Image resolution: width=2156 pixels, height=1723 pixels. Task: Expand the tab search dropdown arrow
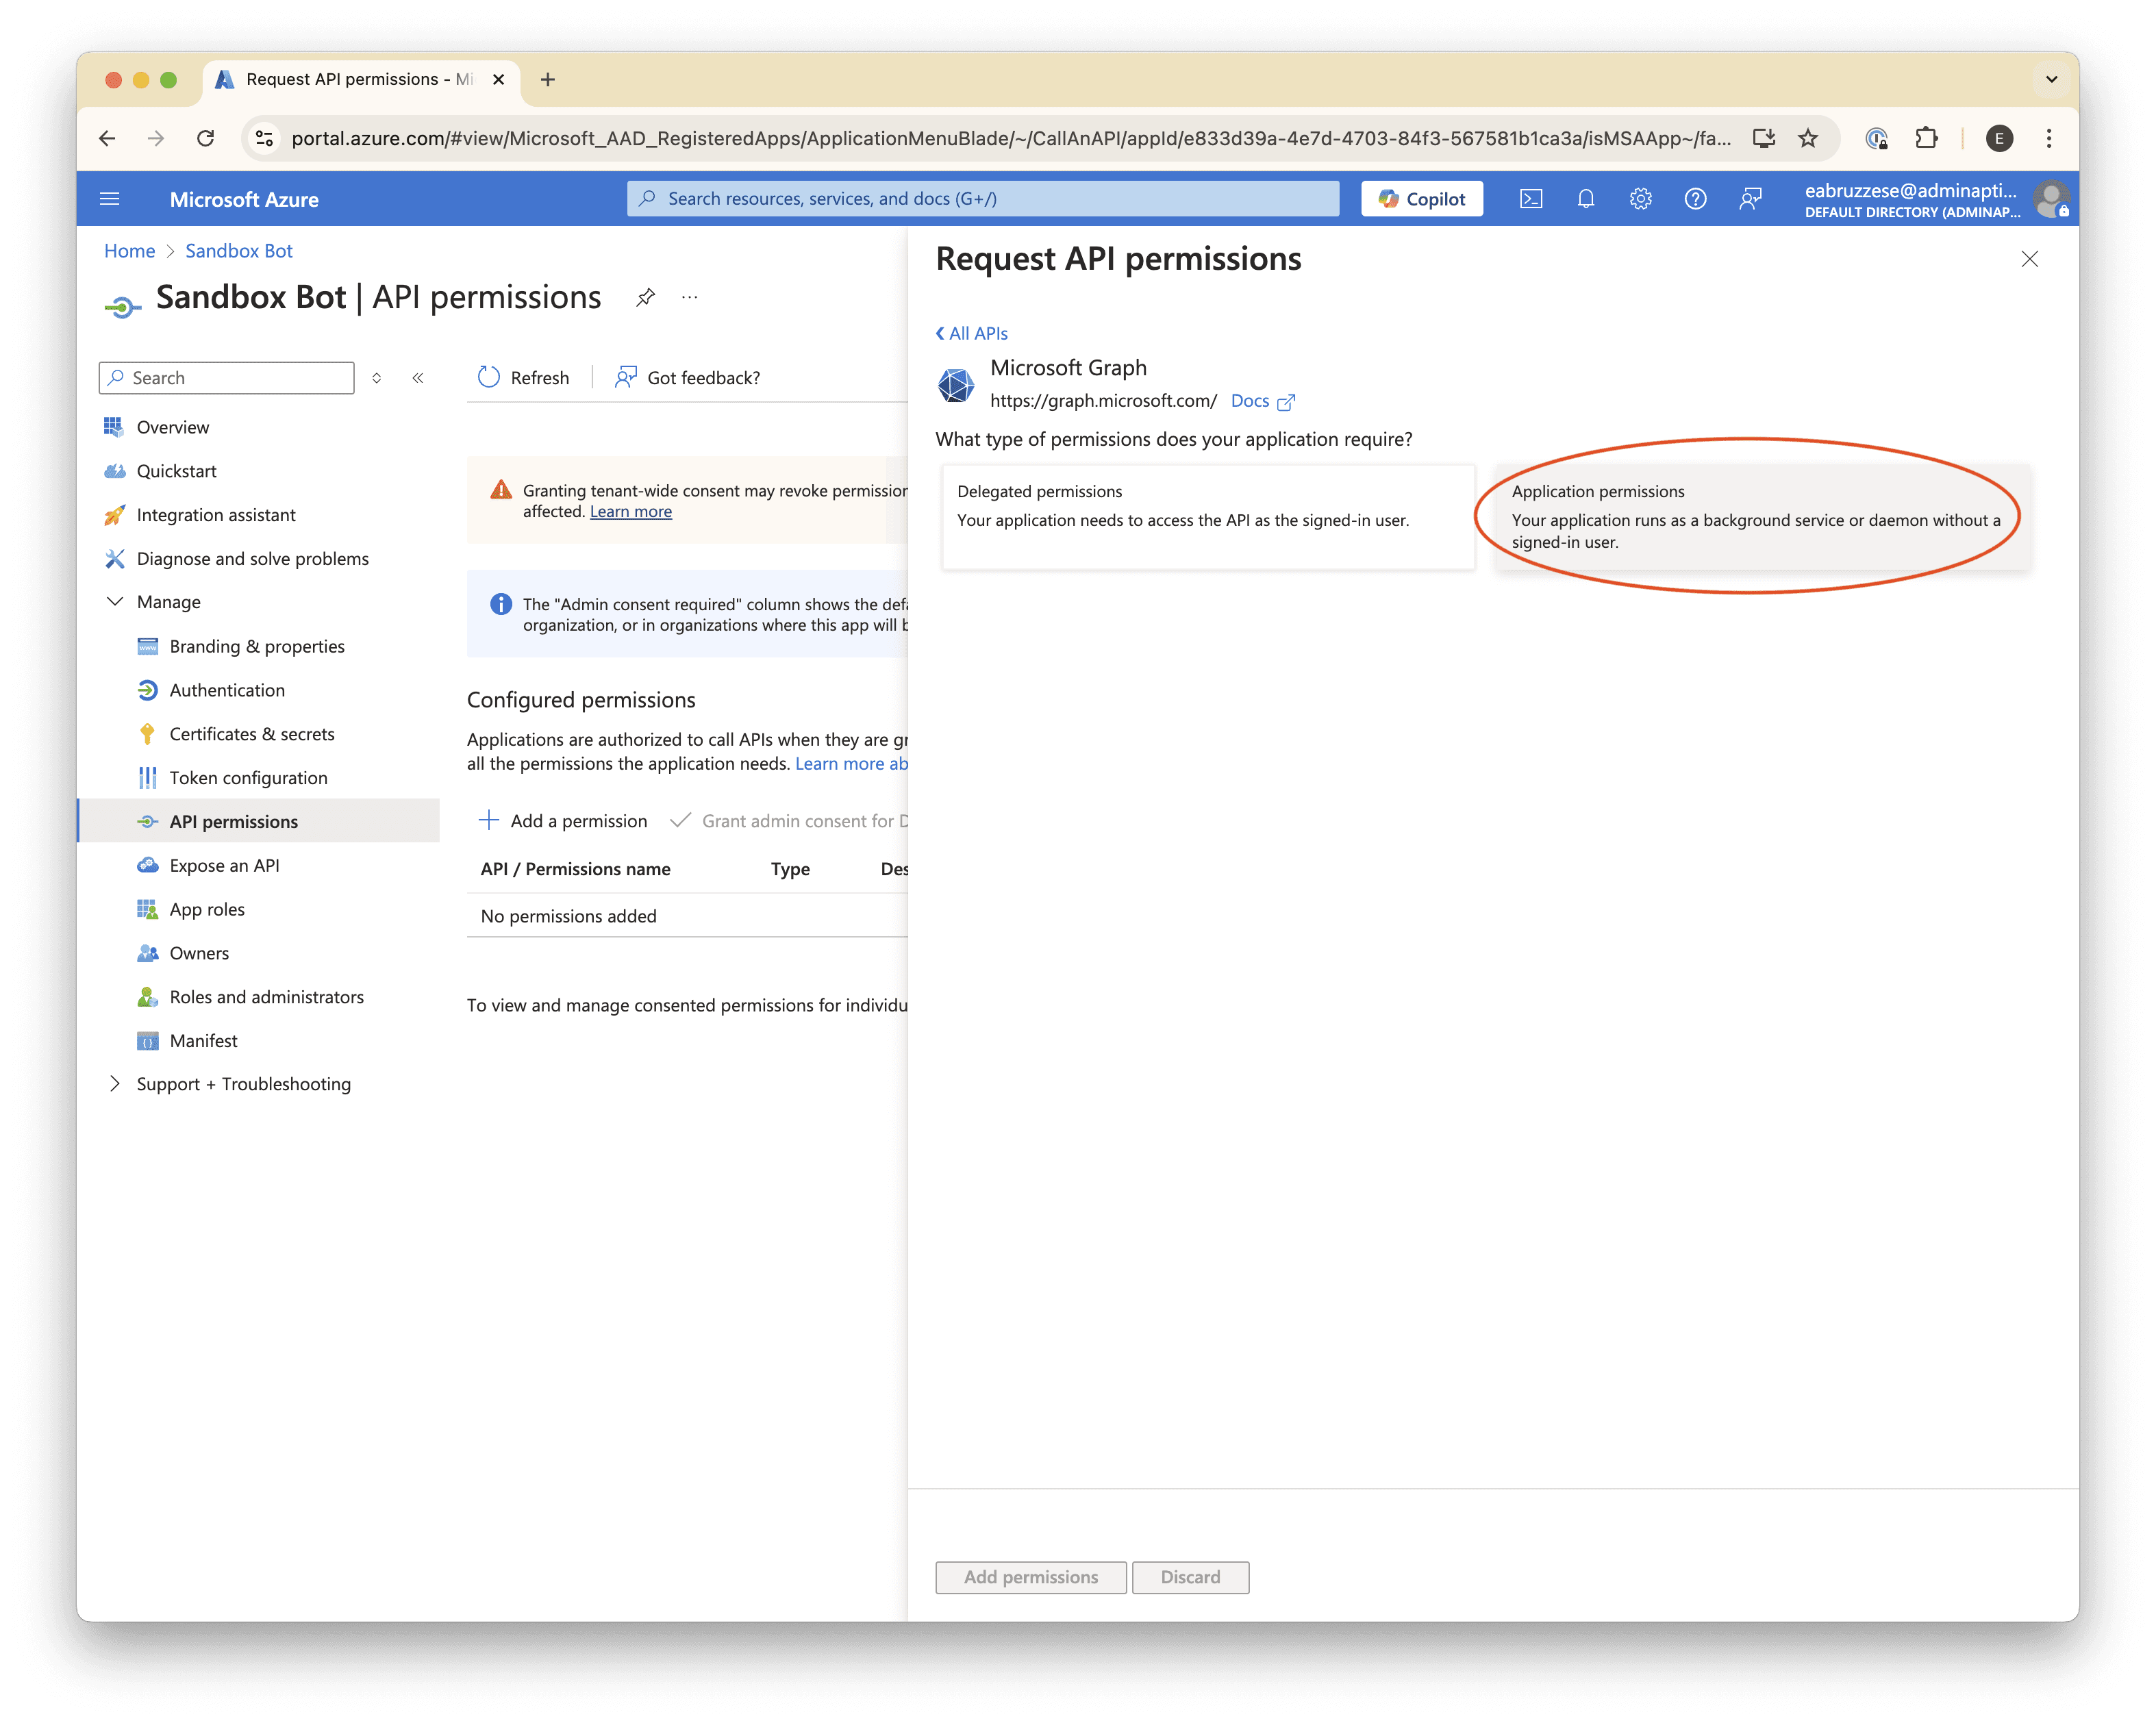click(x=2051, y=79)
